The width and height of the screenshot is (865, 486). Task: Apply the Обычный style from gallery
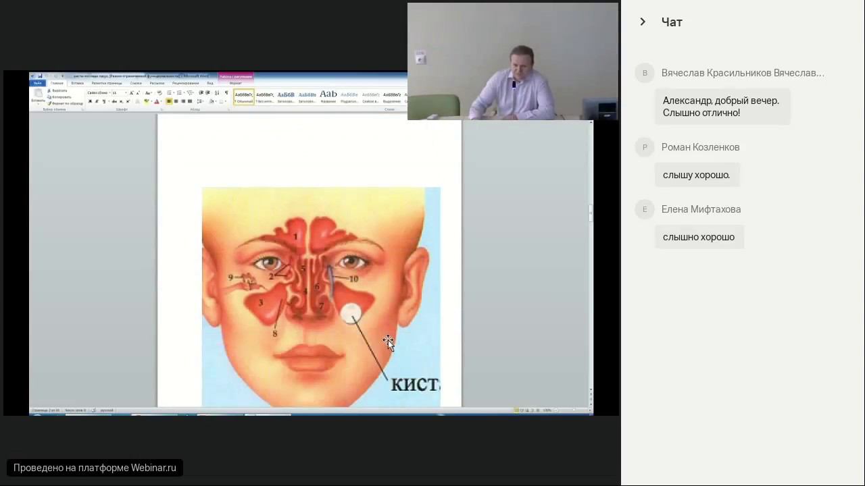click(x=243, y=97)
